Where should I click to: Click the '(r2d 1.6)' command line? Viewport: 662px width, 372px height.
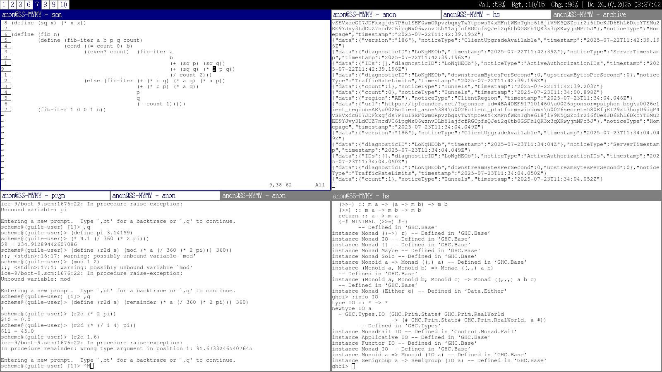[x=50, y=337]
